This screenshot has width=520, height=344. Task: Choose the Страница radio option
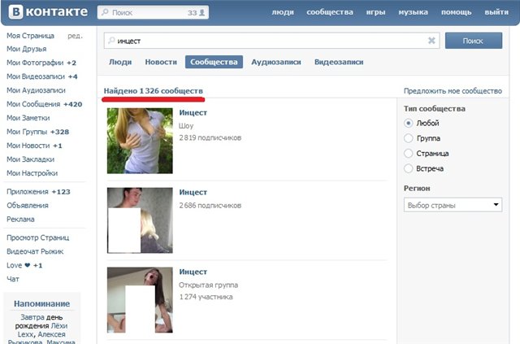(409, 153)
